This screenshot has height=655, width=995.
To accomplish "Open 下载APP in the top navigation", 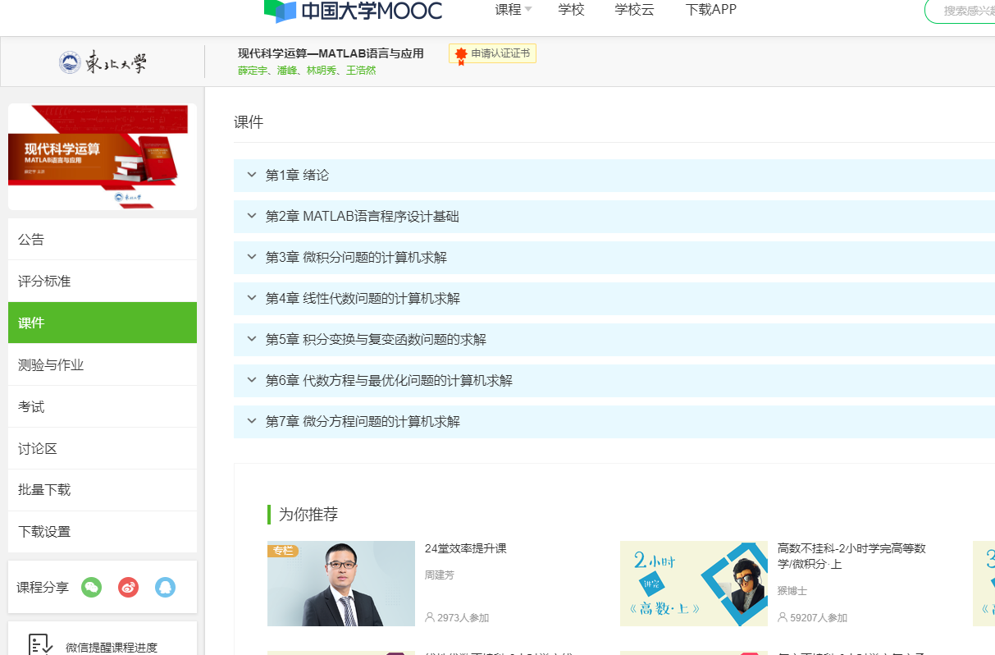I will 711,10.
